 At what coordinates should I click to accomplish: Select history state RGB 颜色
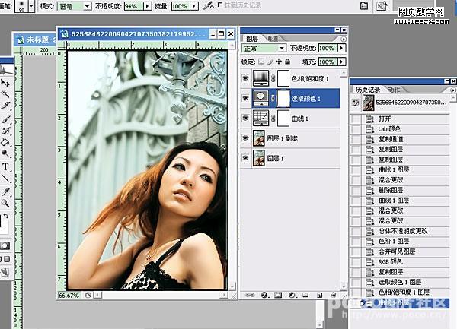(x=400, y=261)
